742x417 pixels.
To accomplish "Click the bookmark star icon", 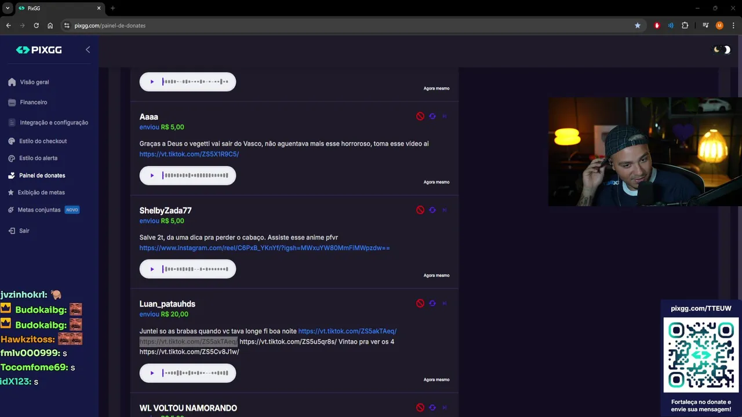I will 638,25.
